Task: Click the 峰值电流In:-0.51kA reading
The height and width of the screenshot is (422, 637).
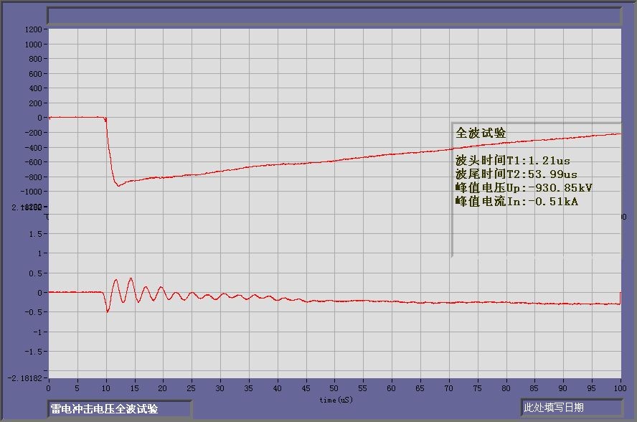Action: click(x=516, y=201)
